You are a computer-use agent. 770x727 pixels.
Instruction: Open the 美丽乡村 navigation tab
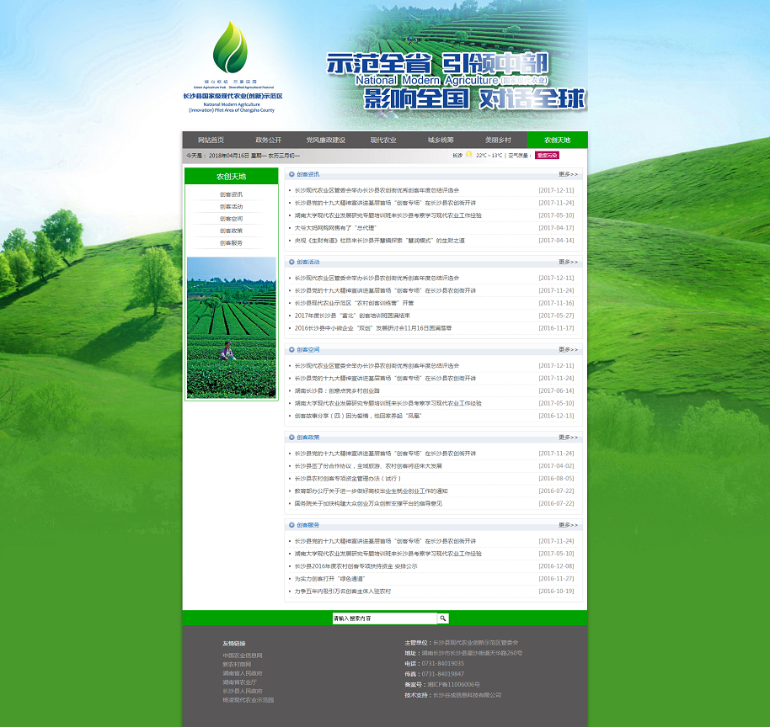click(498, 140)
